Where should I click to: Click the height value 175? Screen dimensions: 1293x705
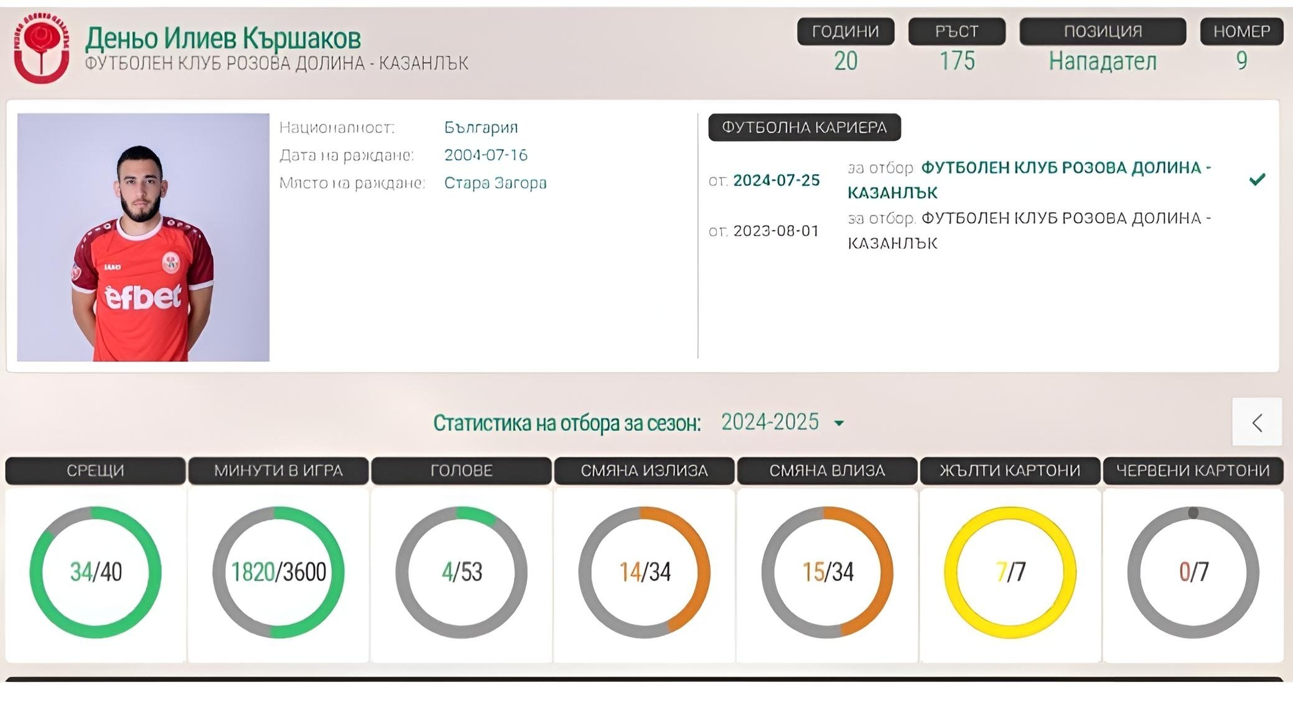click(957, 61)
